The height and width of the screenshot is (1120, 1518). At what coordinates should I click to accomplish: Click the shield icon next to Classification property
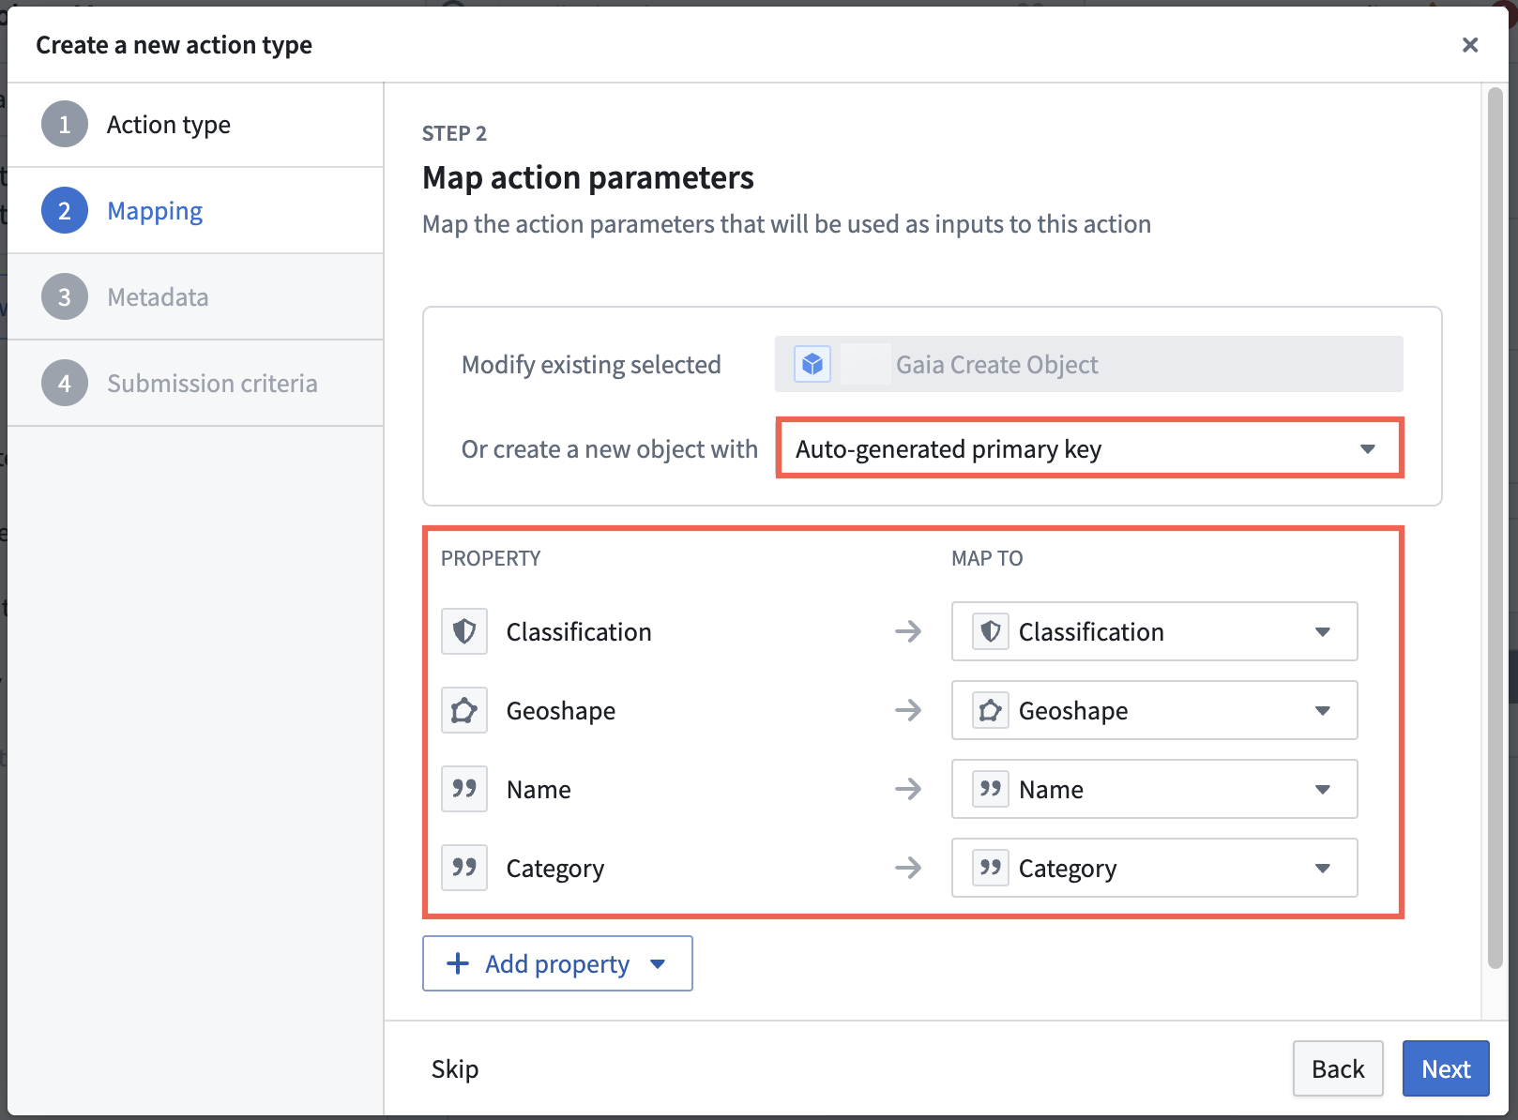463,631
